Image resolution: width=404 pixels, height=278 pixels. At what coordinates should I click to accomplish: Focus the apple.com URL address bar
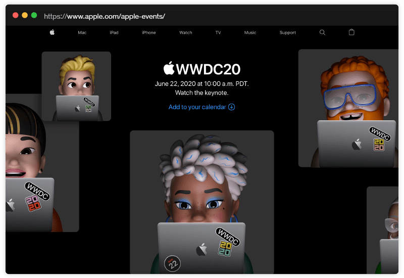[x=105, y=16]
